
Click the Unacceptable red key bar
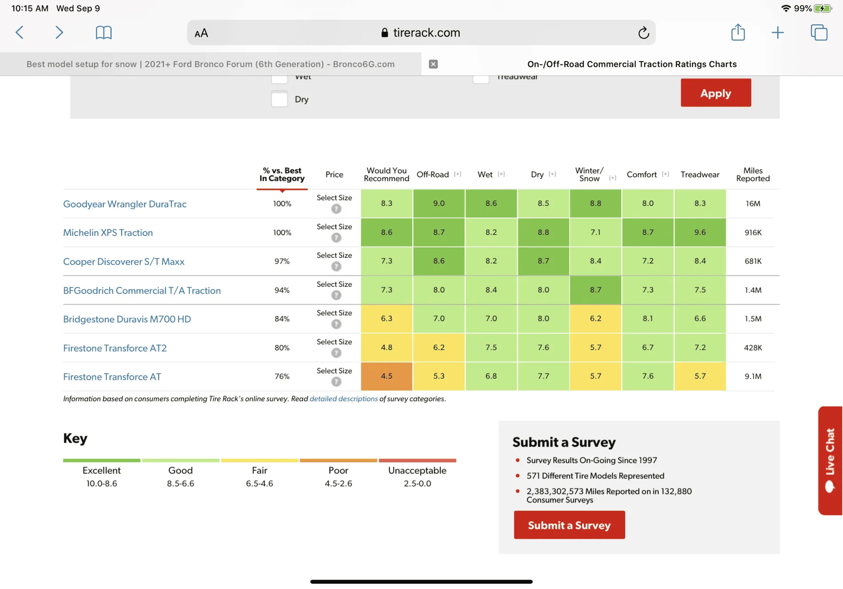pos(418,460)
